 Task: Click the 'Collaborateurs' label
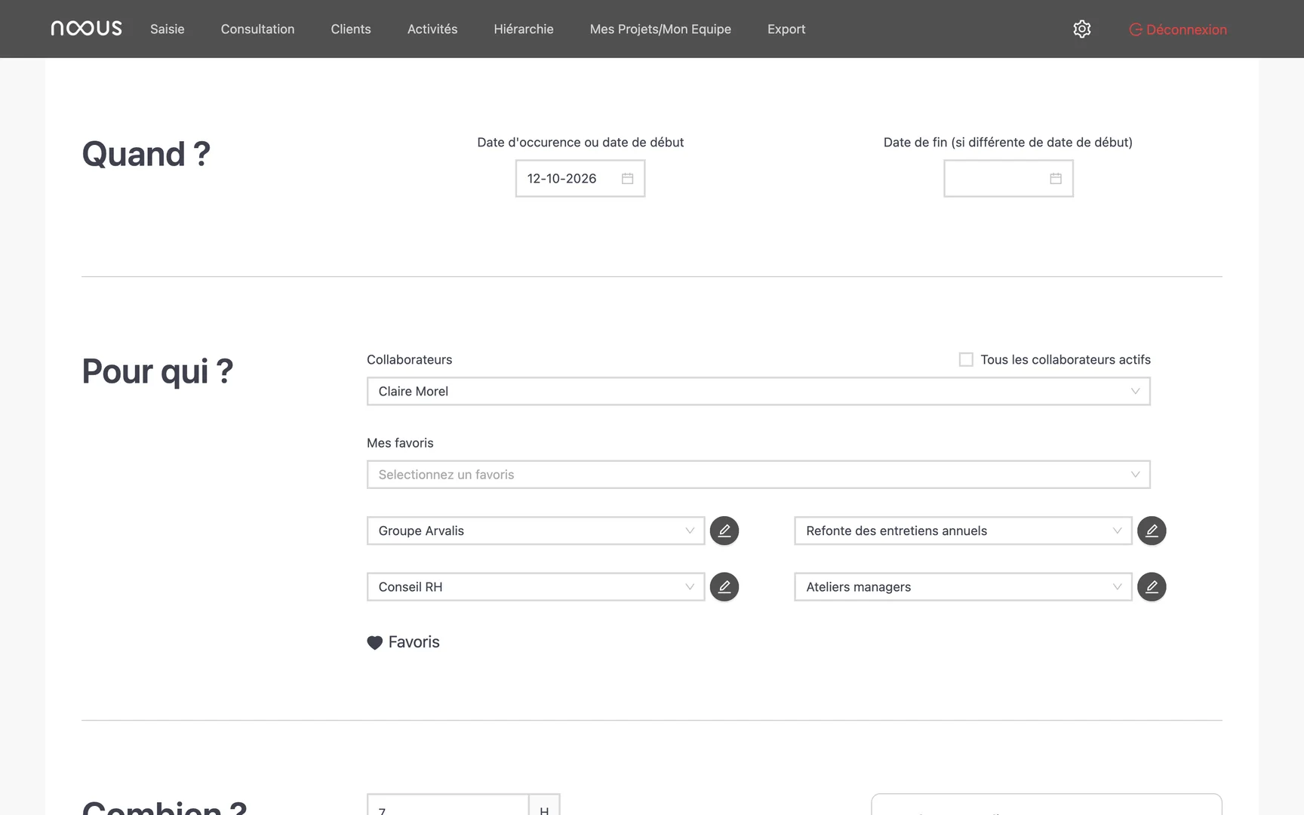409,359
